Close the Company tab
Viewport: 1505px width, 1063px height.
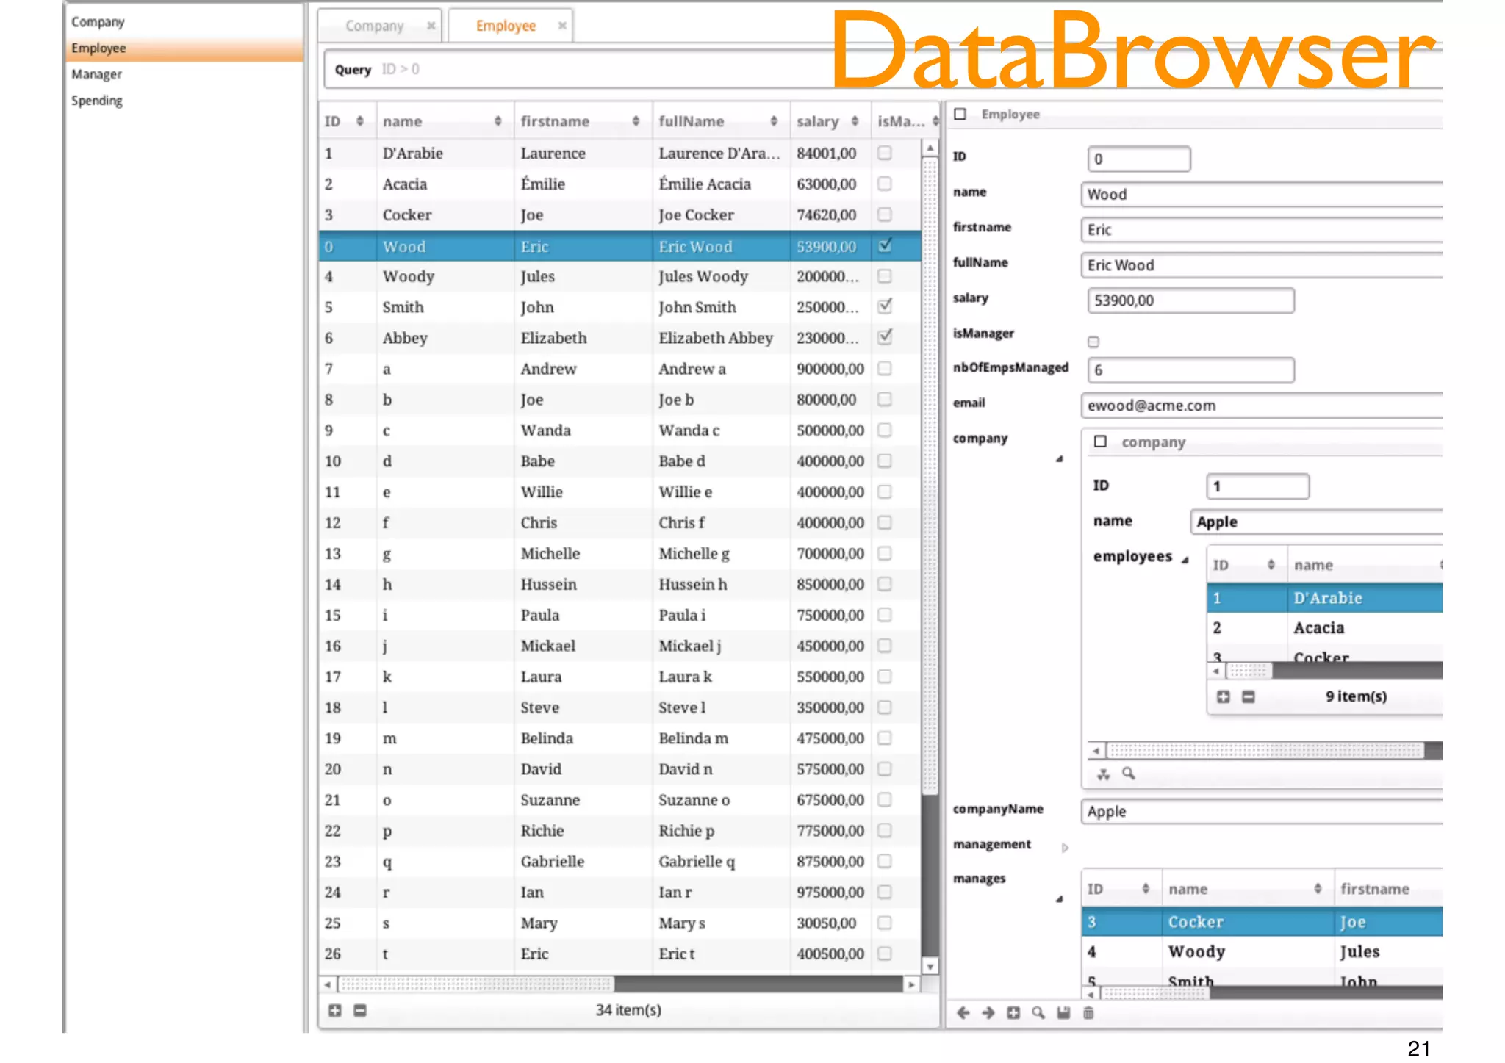pyautogui.click(x=431, y=26)
